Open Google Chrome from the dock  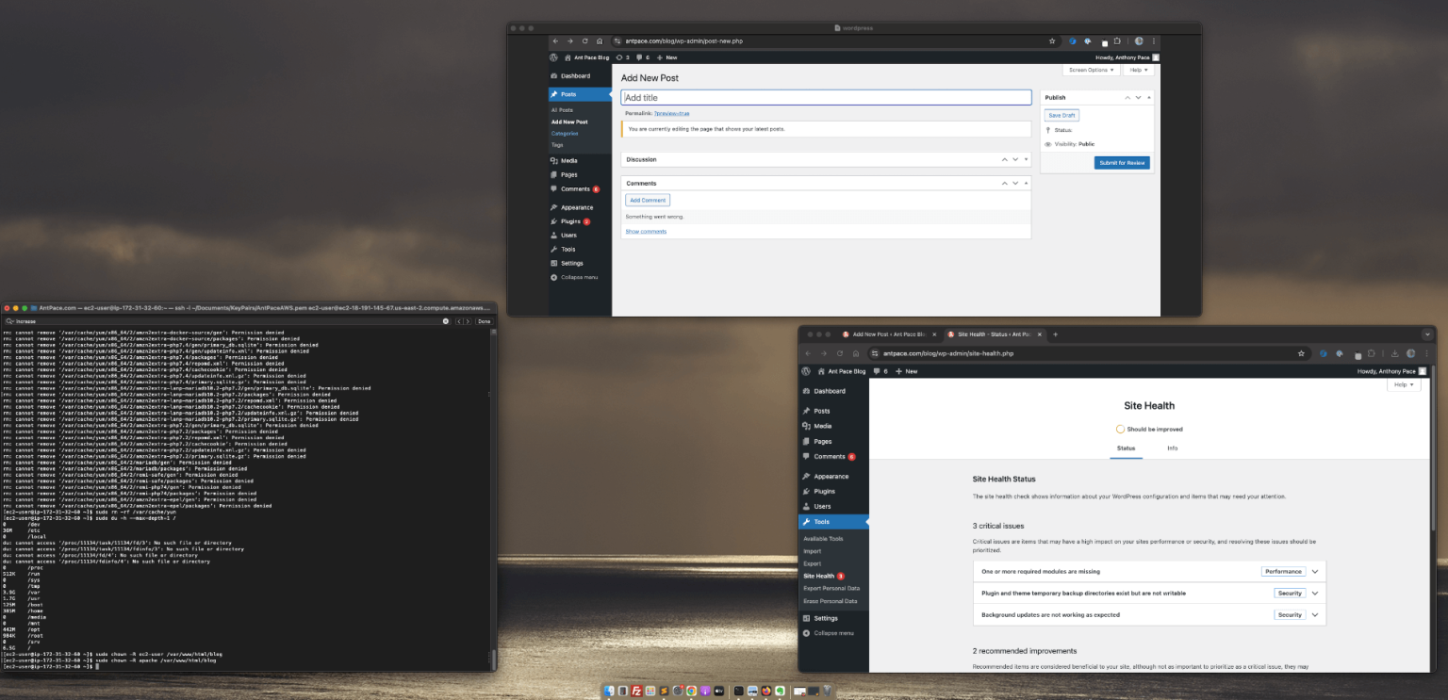[x=692, y=691]
